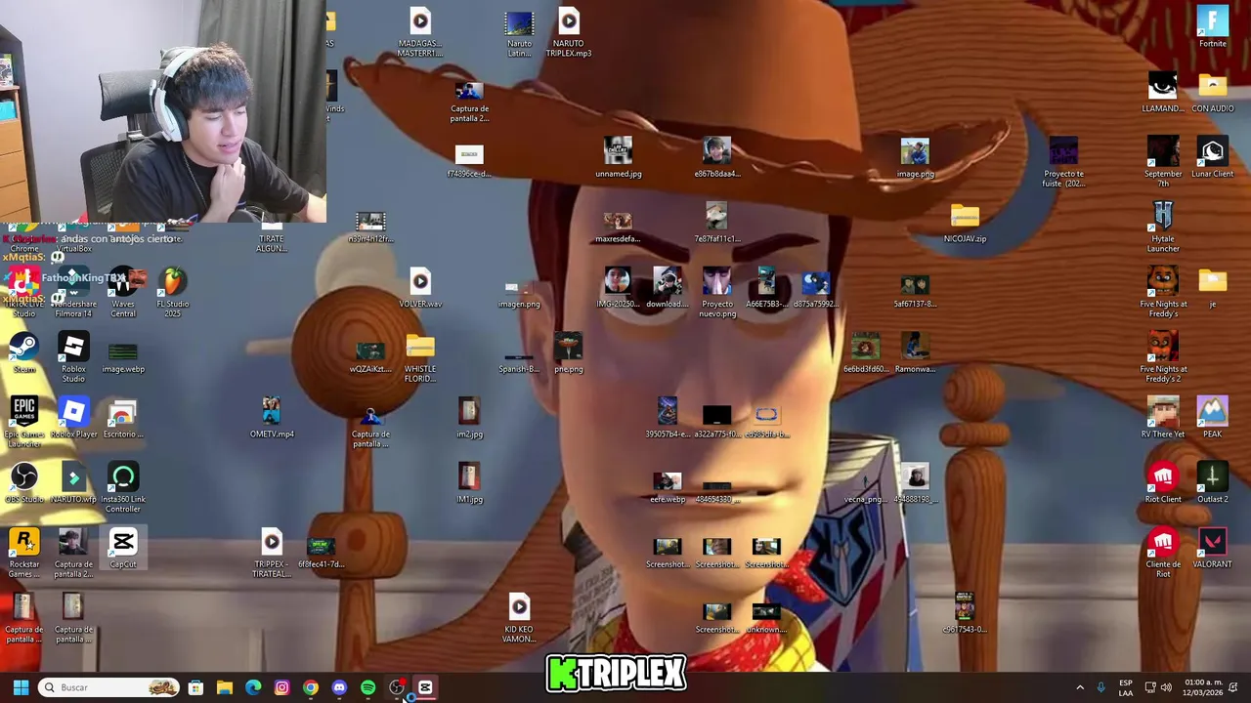1251x703 pixels.
Task: Open the Fortnite desktop shortcut
Action: pyautogui.click(x=1212, y=27)
